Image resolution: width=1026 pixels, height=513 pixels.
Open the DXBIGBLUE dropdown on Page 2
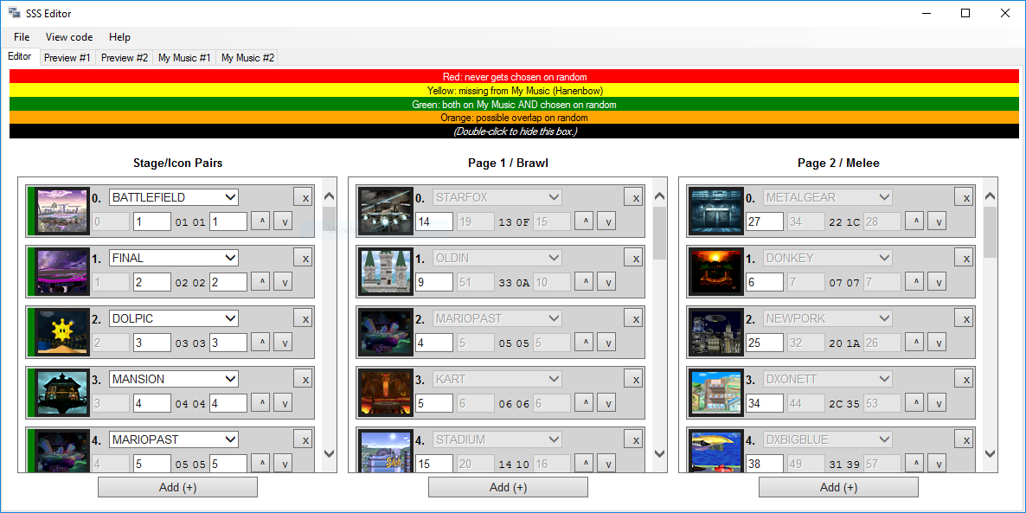[x=828, y=439]
